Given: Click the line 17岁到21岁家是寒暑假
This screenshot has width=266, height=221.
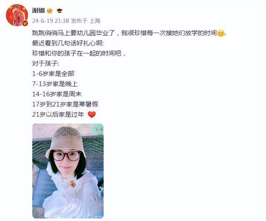Looking at the screenshot, I should pos(65,104).
